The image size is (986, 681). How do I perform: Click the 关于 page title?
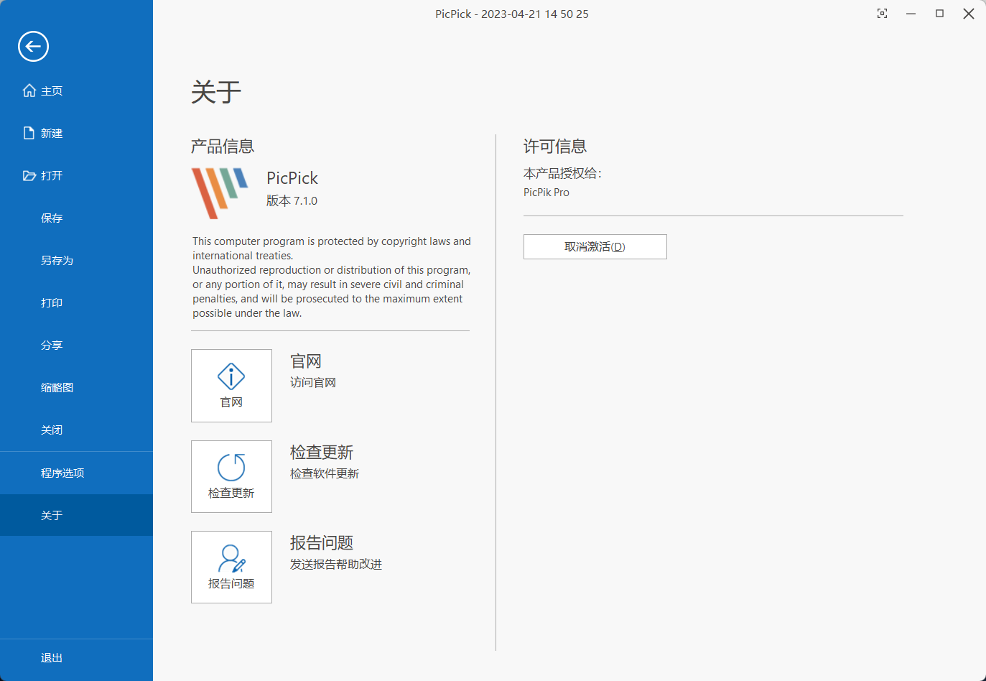tap(216, 92)
